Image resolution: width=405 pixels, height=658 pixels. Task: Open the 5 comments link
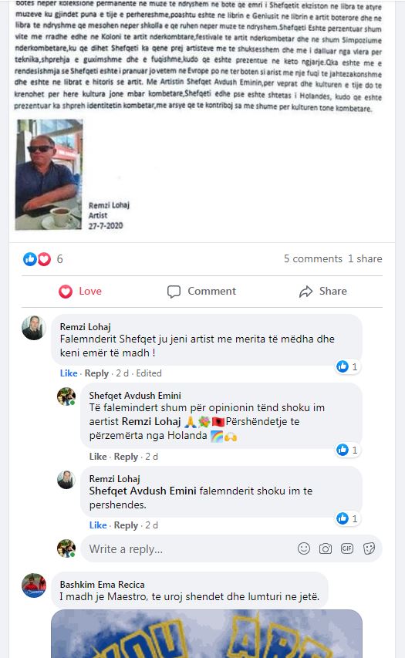[x=313, y=258]
